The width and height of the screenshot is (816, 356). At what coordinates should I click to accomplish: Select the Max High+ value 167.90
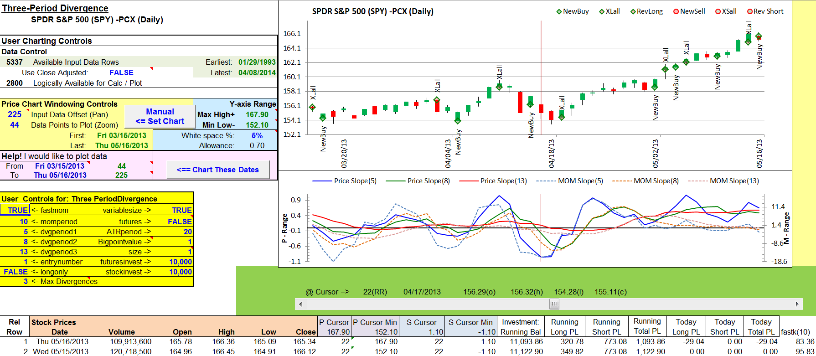pyautogui.click(x=257, y=114)
